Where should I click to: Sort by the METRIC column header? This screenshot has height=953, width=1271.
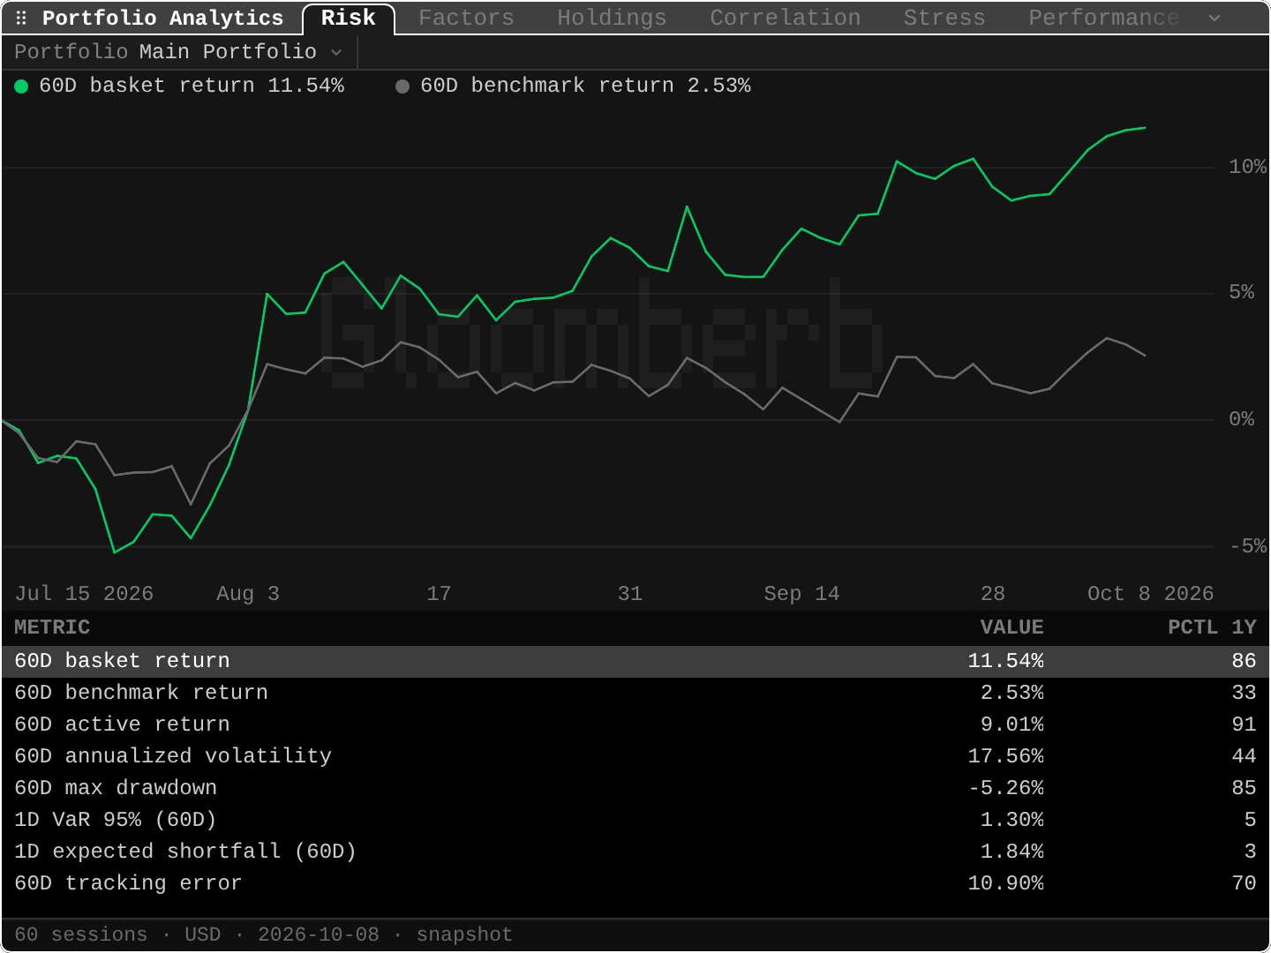52,627
